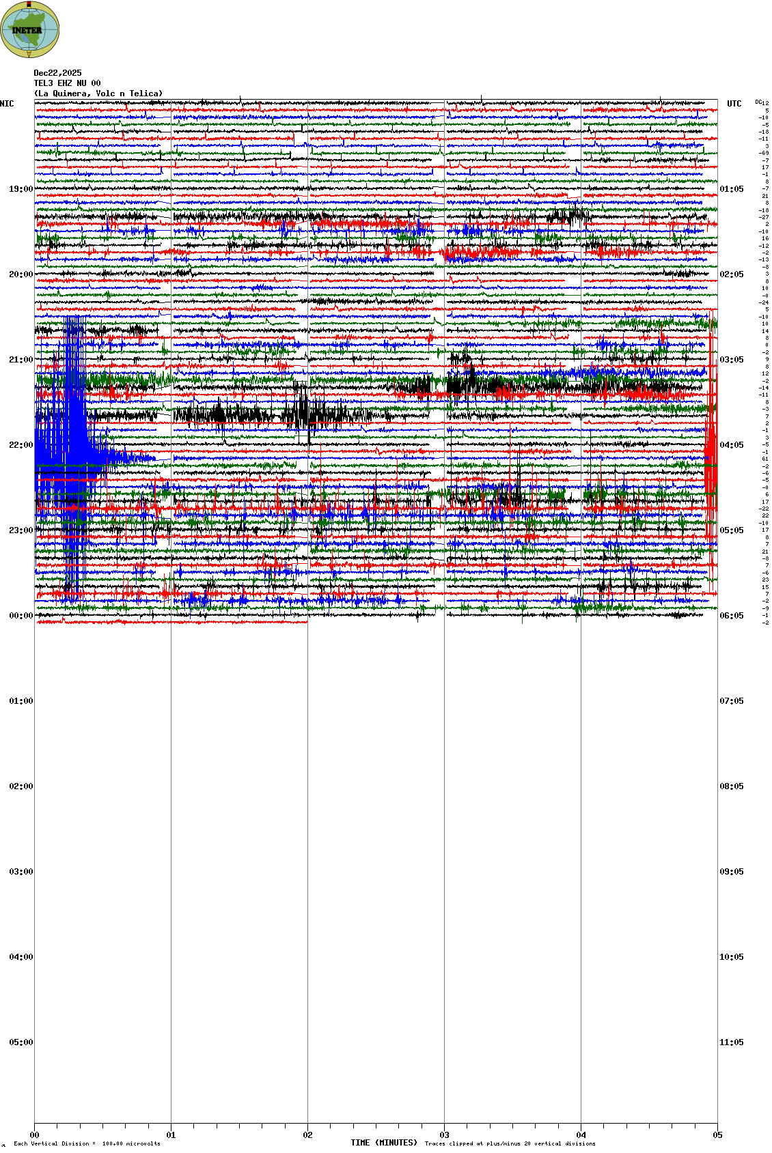Click the INETER globe logo

pyautogui.click(x=29, y=29)
